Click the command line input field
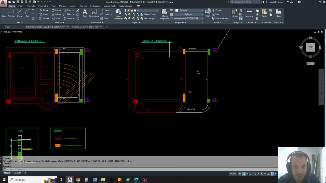The width and height of the screenshot is (326, 183). coord(138,169)
